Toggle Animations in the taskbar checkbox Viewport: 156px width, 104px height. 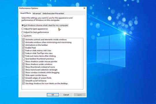[x=23, y=45]
